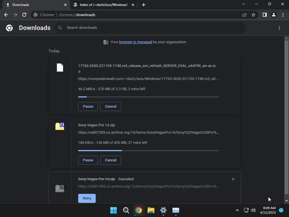
Task: Remove the canceled Sony Vegas download from list
Action: click(x=233, y=179)
